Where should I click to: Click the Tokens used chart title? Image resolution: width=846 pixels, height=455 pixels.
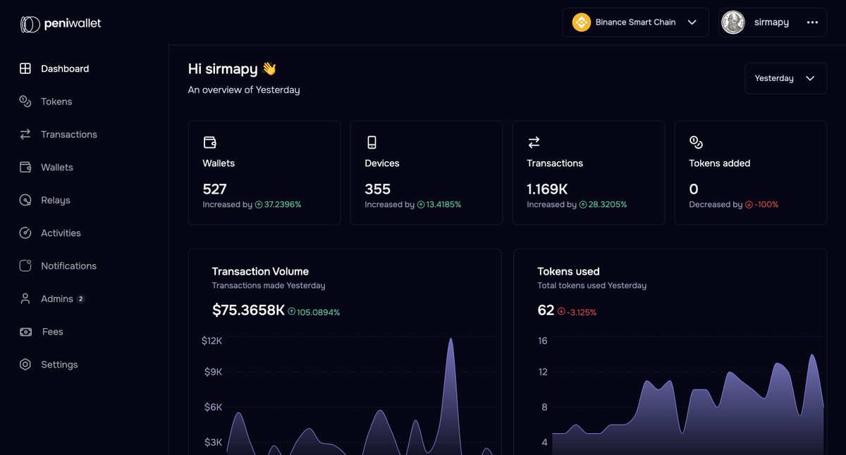568,271
